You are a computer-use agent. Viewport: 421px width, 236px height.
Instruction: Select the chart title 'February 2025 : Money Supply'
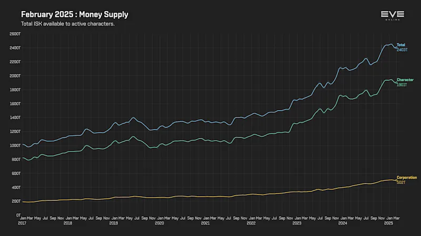[75, 15]
